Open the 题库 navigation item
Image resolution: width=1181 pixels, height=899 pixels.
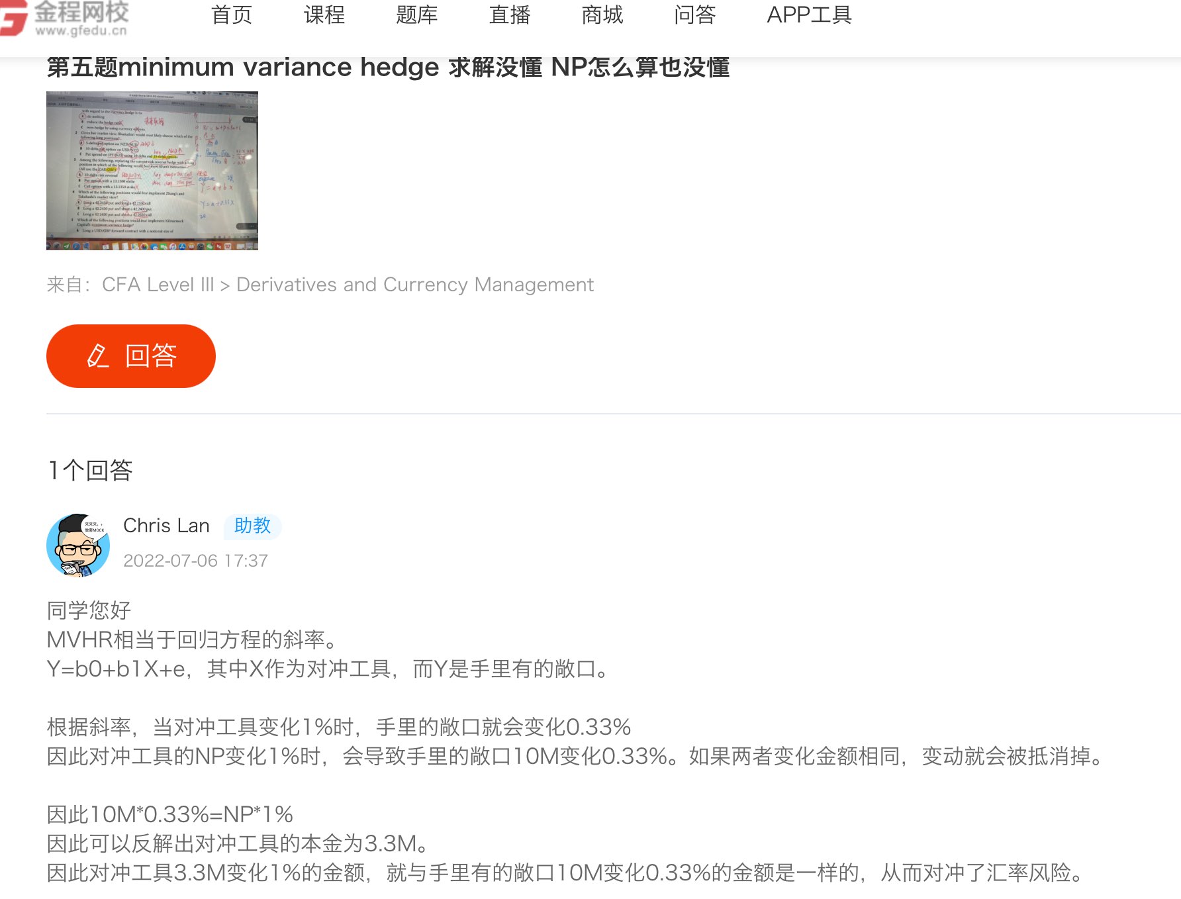click(417, 15)
